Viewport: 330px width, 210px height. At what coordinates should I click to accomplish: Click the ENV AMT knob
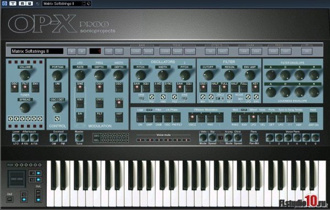tap(250, 75)
